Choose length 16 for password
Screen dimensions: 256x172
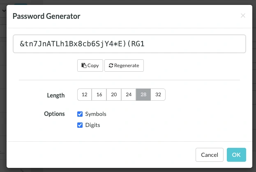(99, 95)
